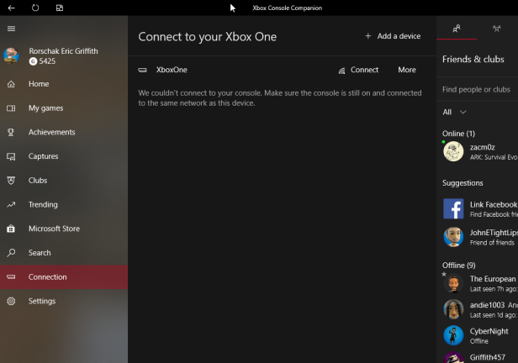Switch to the Parties tab icon
The height and width of the screenshot is (363, 518).
497,29
